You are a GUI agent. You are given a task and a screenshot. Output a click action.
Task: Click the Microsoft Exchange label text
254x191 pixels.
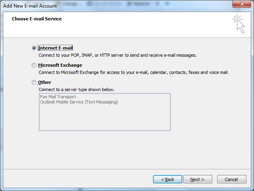tap(60, 65)
